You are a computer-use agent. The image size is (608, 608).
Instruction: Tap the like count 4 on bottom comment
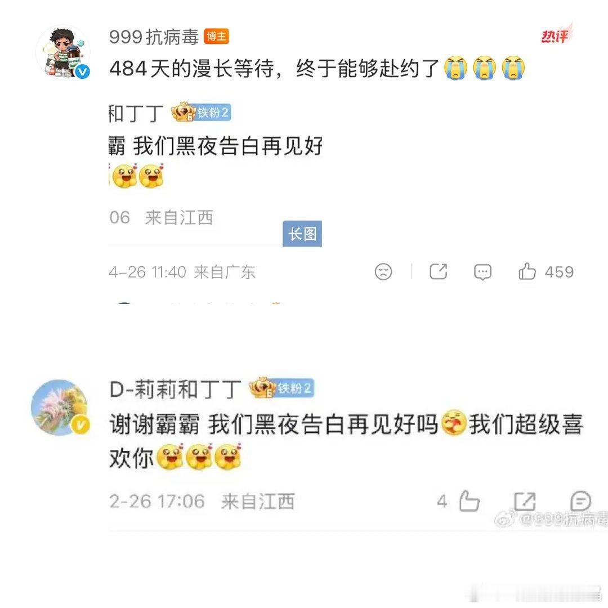click(442, 501)
